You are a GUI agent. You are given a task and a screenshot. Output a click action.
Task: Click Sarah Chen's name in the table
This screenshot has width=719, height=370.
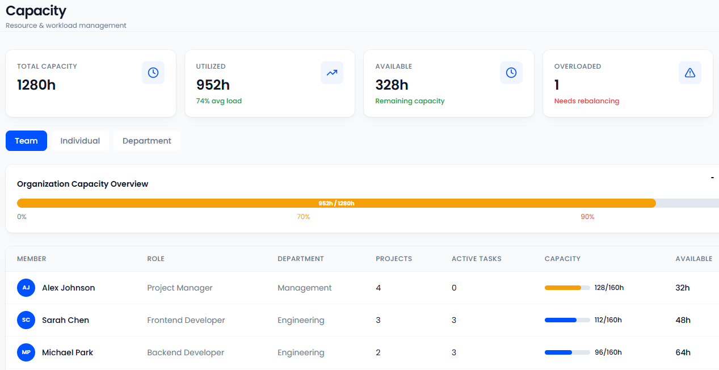tap(65, 320)
